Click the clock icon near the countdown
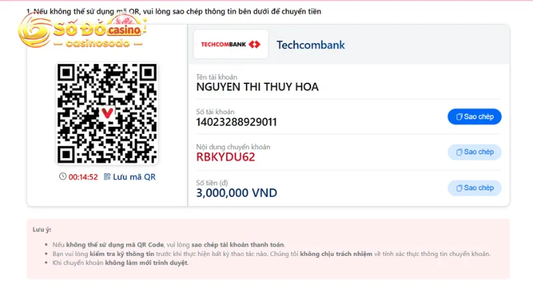This screenshot has height=300, width=533. [63, 176]
